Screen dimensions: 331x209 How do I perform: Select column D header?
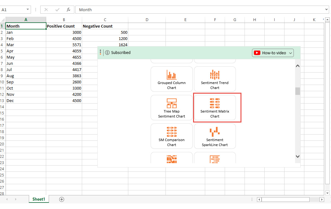[x=147, y=20]
